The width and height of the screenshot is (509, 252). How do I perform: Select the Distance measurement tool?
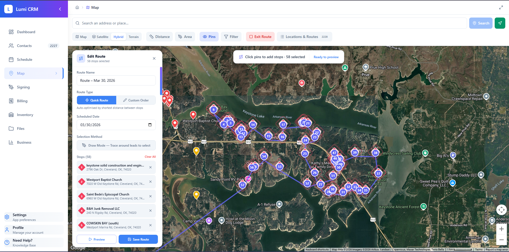click(159, 37)
